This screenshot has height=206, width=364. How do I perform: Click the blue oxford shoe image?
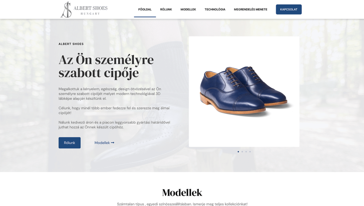244,91
